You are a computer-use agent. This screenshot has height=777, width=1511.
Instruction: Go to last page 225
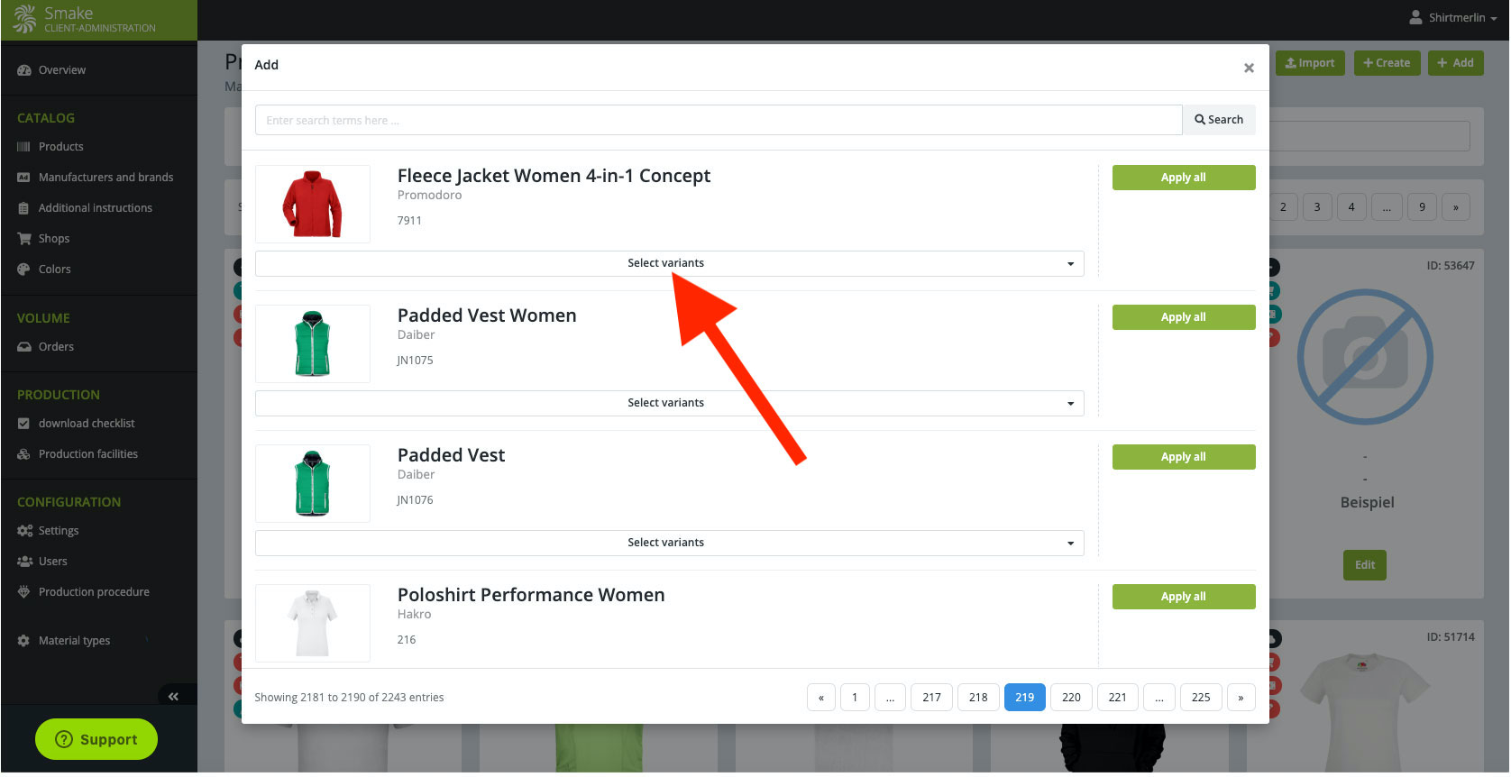(1201, 698)
